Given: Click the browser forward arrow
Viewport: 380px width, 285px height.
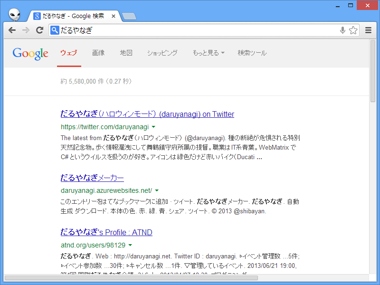Looking at the screenshot, I should [26, 30].
